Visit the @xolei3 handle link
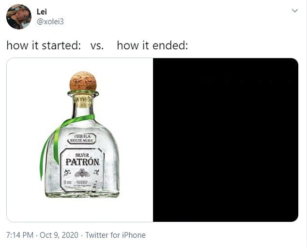 coord(50,21)
